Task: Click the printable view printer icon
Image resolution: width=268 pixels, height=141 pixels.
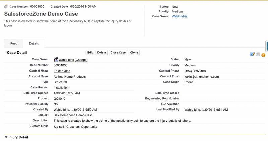Action: pos(258,54)
